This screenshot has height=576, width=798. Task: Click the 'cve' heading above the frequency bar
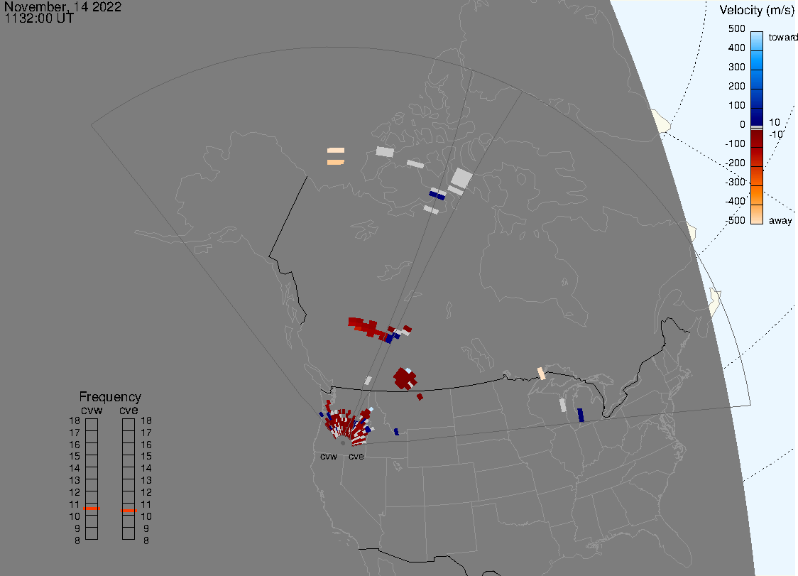click(x=129, y=410)
